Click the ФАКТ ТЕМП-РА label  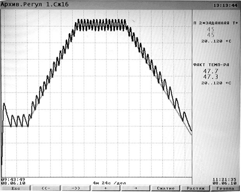[x=211, y=65]
